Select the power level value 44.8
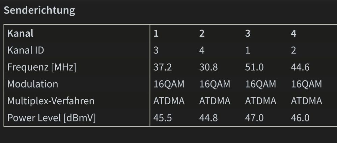The height and width of the screenshot is (143, 337). (x=208, y=118)
